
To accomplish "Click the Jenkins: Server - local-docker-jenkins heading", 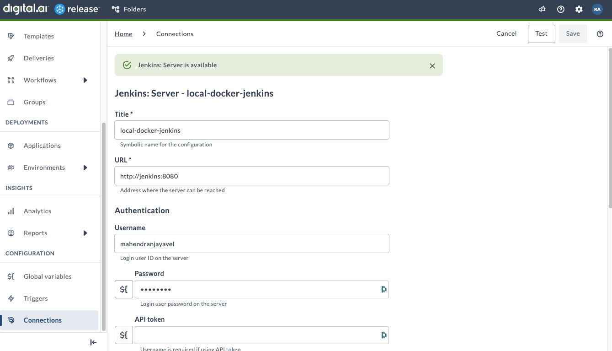I will 194,93.
